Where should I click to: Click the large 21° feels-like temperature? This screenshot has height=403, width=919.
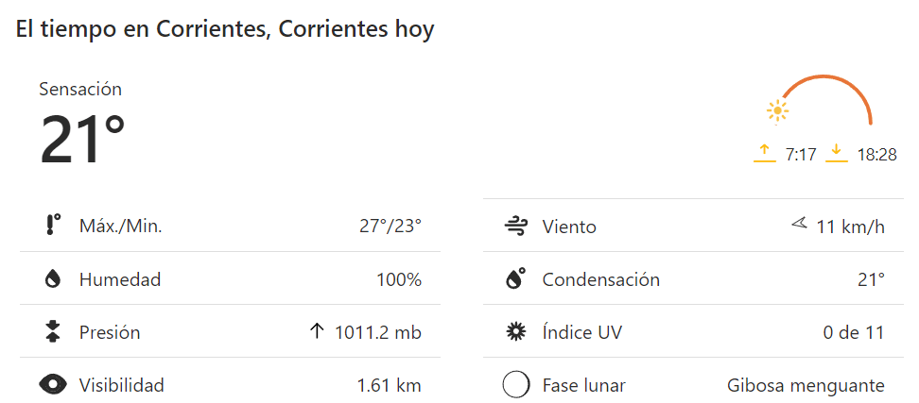[x=83, y=140]
